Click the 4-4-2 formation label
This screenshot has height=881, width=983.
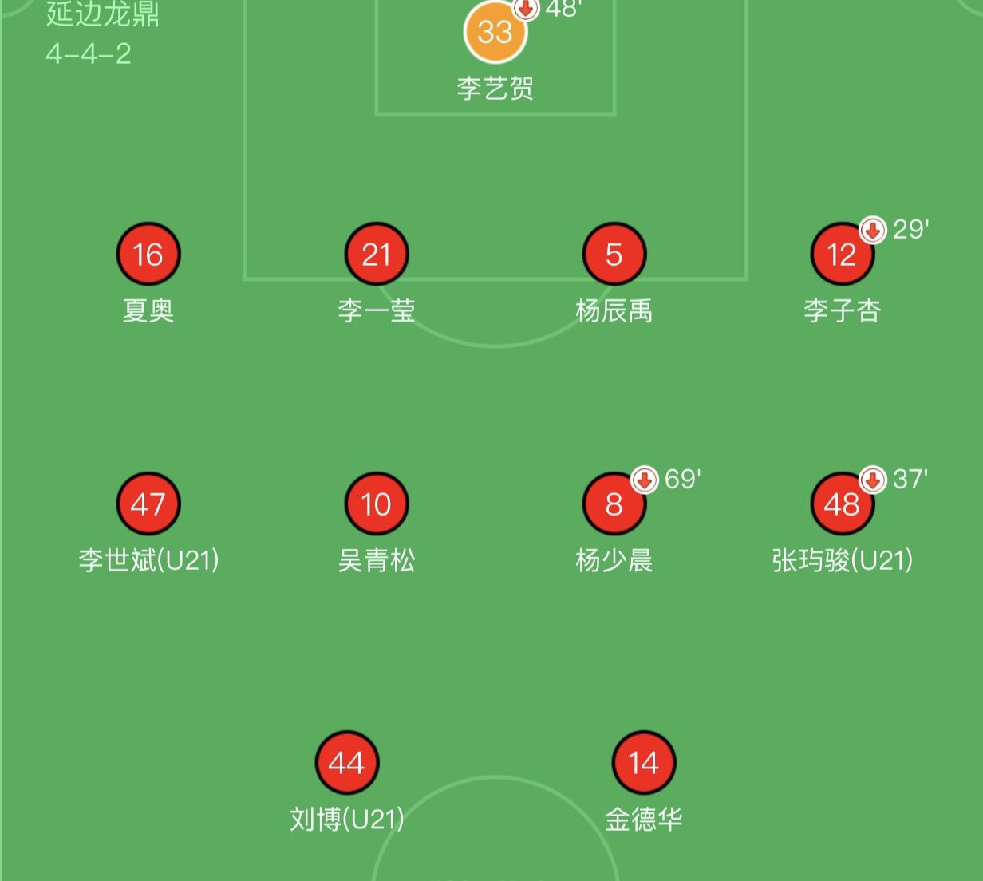pyautogui.click(x=88, y=56)
